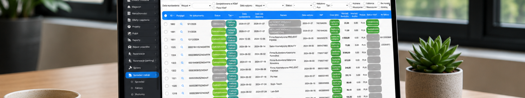
Task: Click the Zaakceptowana status badge of row 1851
Action: click(x=218, y=39)
